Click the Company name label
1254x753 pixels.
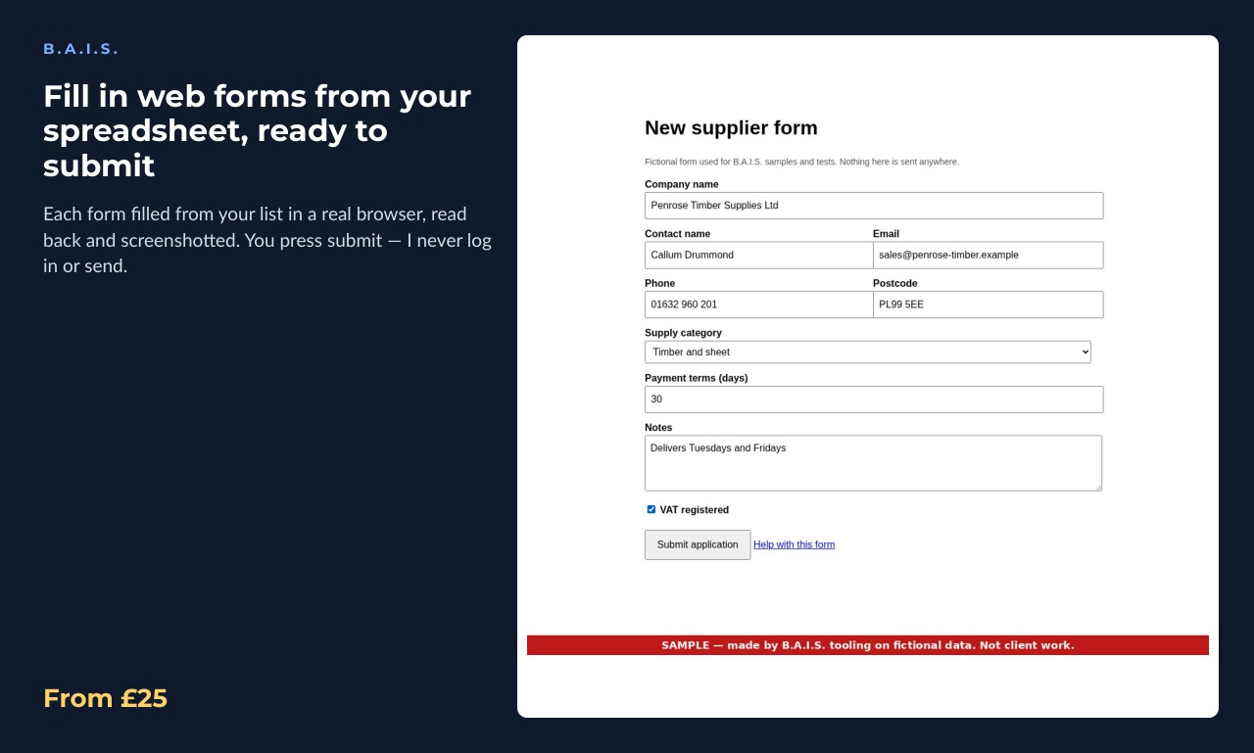(x=681, y=184)
